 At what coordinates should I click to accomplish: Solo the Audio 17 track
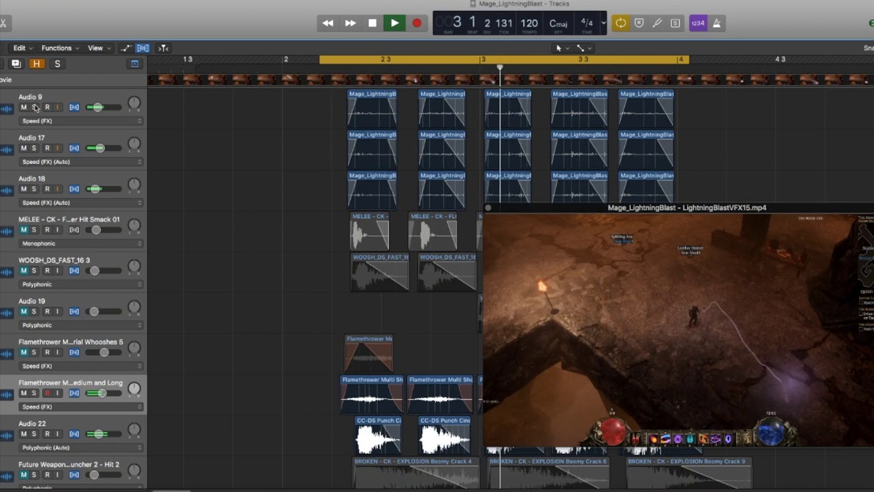[34, 148]
